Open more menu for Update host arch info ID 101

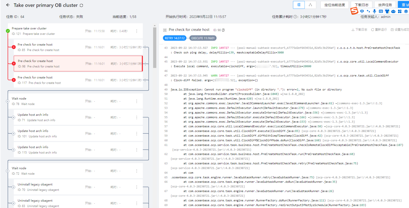(136, 134)
